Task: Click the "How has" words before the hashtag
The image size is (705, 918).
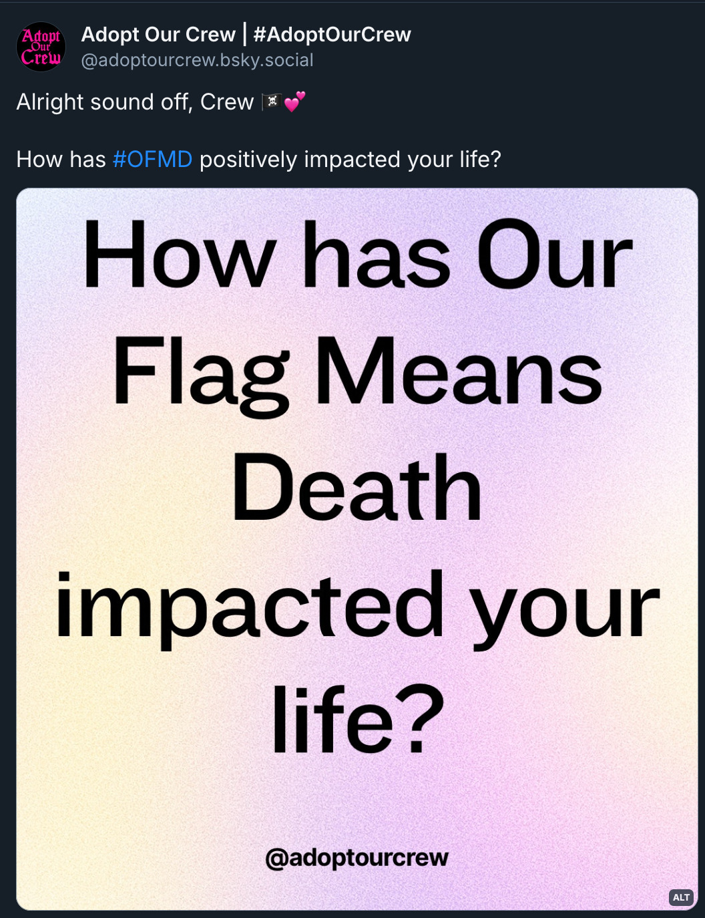Action: click(x=61, y=159)
